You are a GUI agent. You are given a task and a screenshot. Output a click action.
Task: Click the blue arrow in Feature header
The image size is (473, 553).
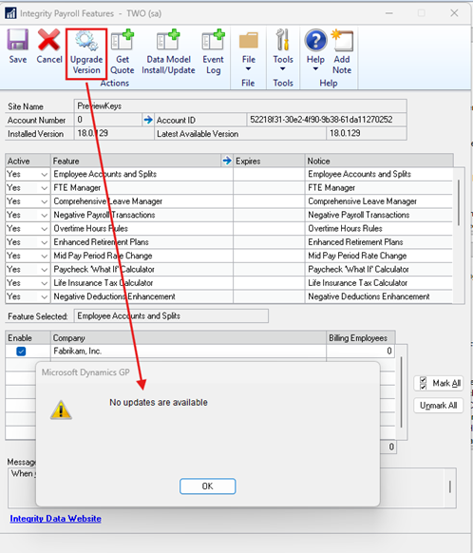click(x=227, y=161)
